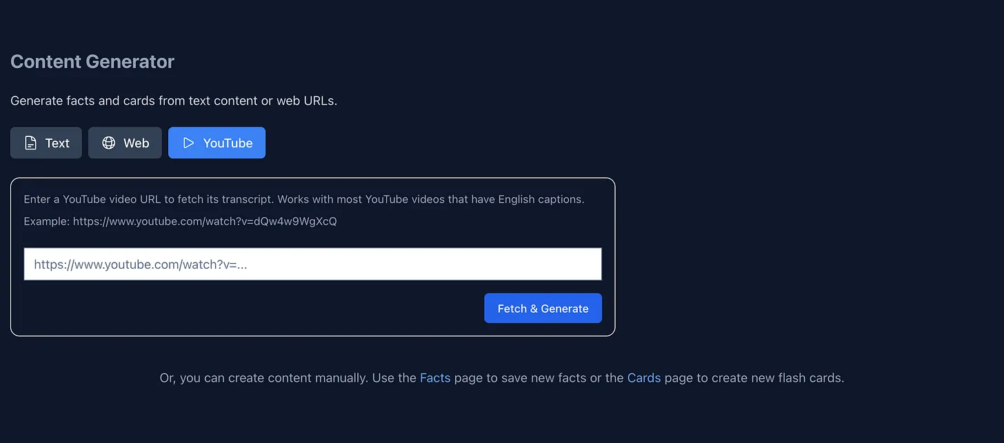Select the highlighted YouTube tab

coord(217,143)
